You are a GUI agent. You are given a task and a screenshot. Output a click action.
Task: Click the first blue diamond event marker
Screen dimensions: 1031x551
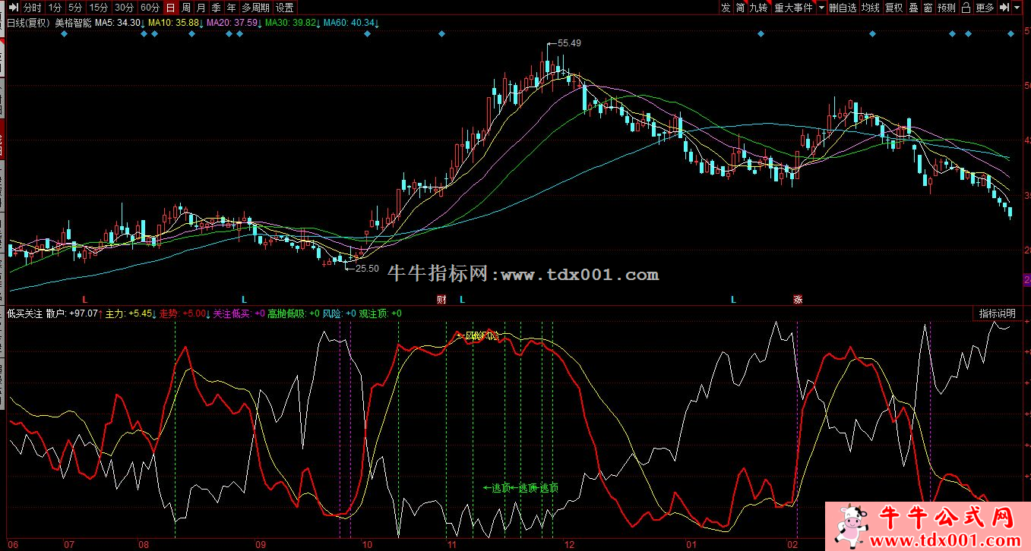coord(64,34)
